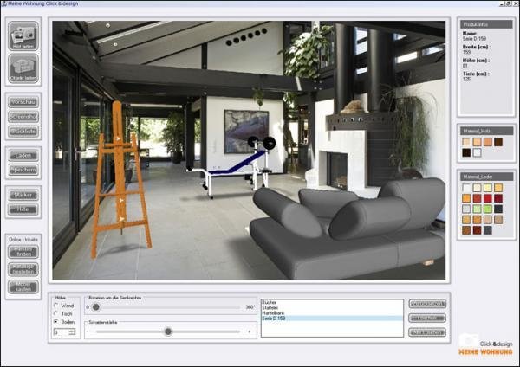Click Händler finden under Online-Inhalte
This screenshot has height=367, width=520.
(x=23, y=251)
